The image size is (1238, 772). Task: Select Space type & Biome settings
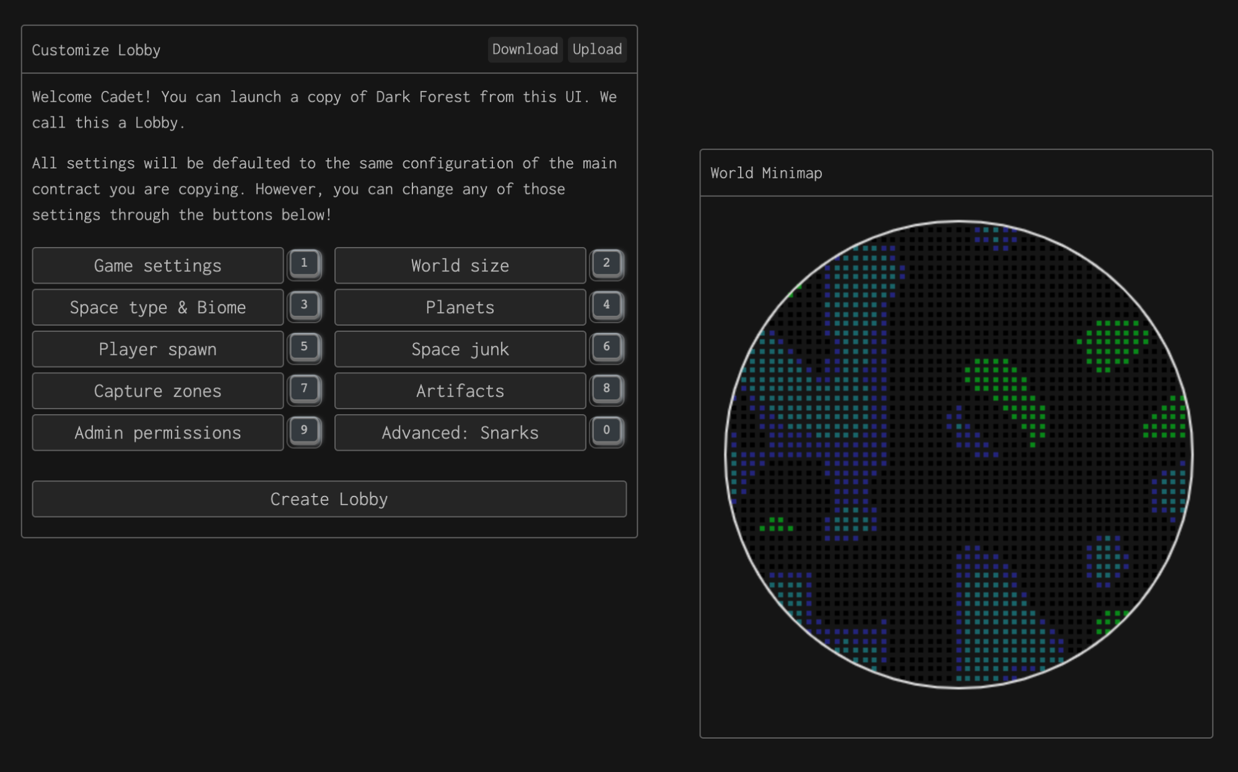coord(157,307)
